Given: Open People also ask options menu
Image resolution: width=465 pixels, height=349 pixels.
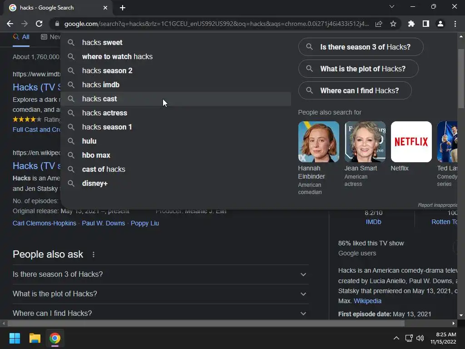Looking at the screenshot, I should click(94, 254).
